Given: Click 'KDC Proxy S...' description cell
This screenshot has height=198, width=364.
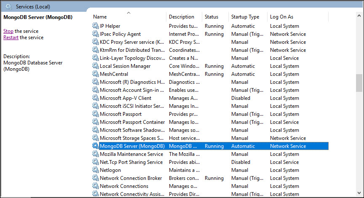Looking at the screenshot, I should 184,42.
